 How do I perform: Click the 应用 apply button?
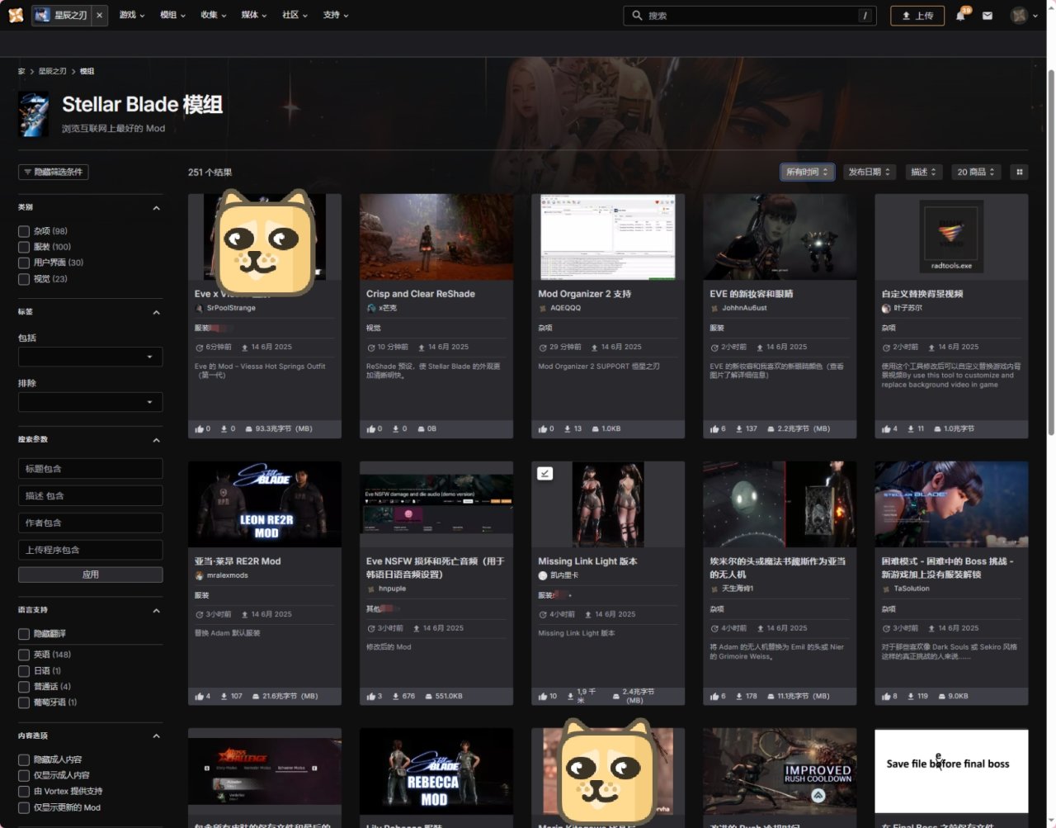[91, 575]
